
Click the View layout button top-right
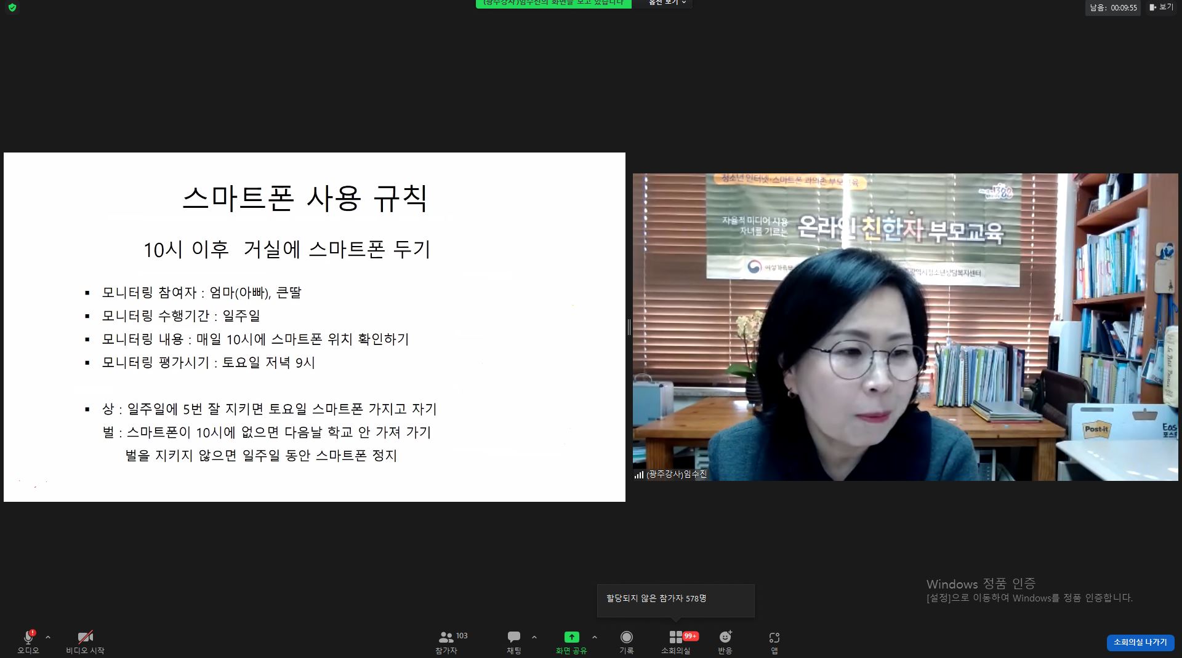click(x=1161, y=7)
